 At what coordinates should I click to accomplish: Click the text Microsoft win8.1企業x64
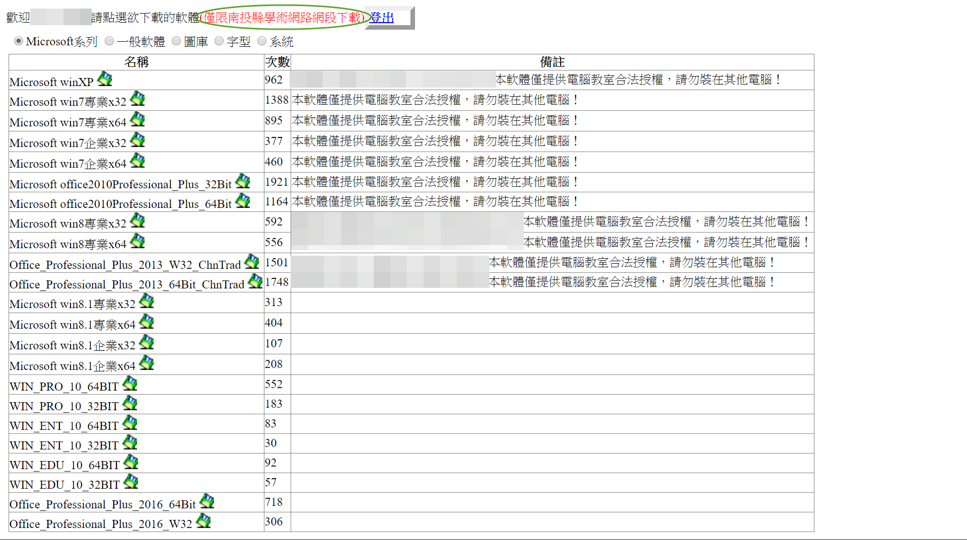(73, 366)
